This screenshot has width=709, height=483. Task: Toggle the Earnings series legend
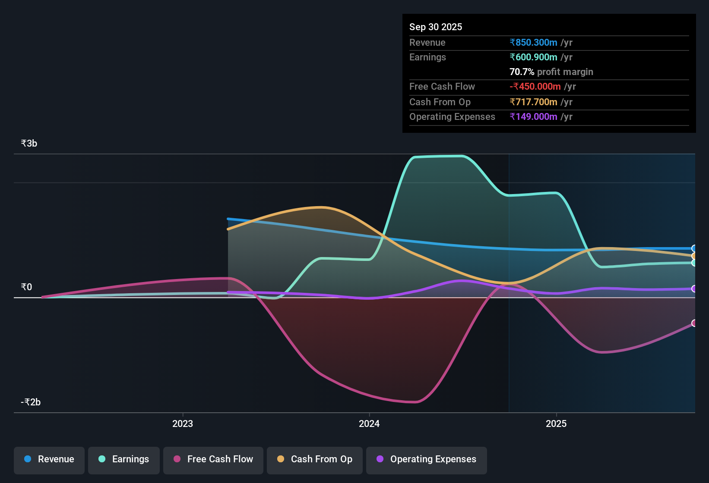click(x=124, y=459)
